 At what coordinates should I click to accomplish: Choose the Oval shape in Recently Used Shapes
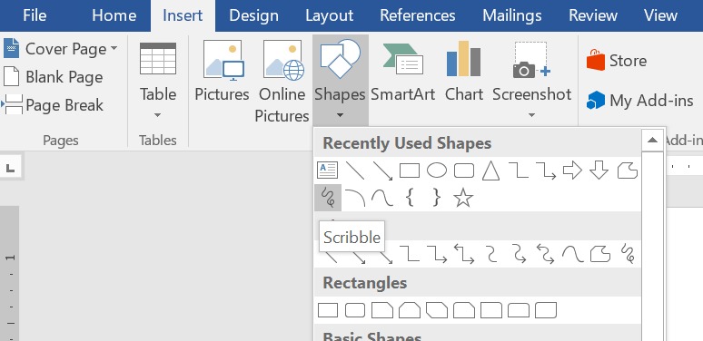tap(437, 170)
